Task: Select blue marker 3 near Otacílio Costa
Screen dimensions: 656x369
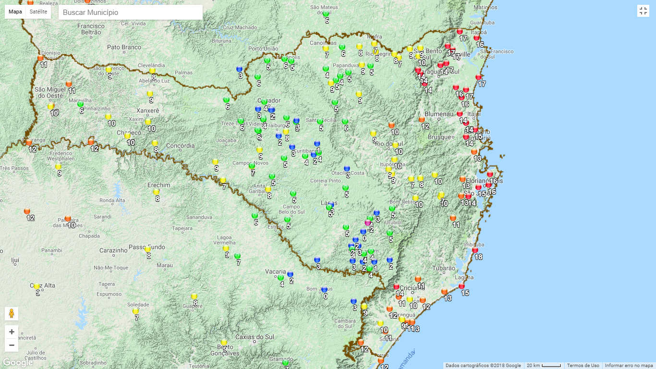Action: coord(347,169)
